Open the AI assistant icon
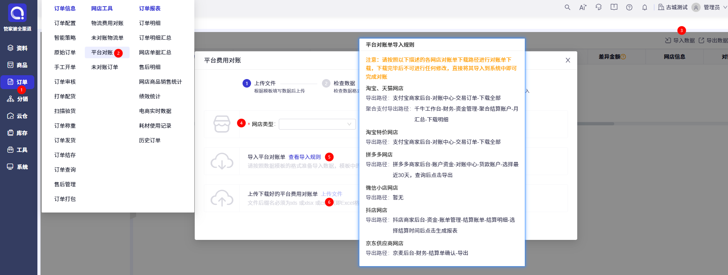 pos(583,7)
